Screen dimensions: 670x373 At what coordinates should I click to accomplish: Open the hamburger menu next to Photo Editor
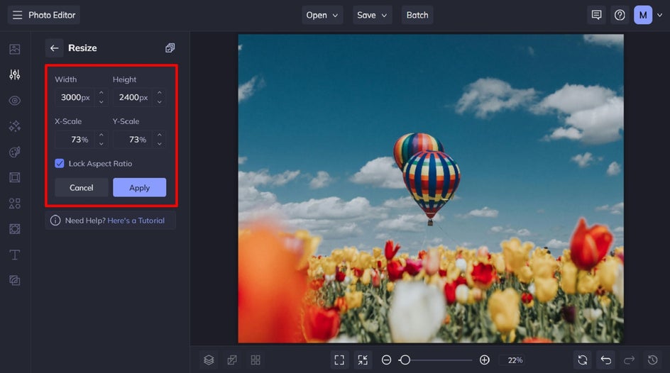(17, 16)
